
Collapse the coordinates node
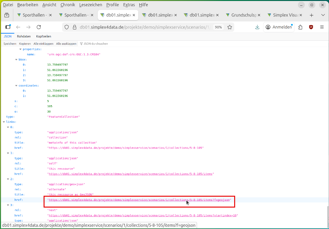(x=16, y=86)
